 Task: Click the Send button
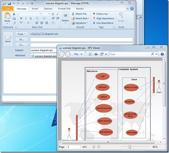[x=8, y=39]
